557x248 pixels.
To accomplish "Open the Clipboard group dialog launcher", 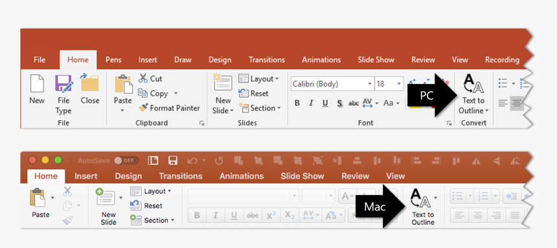I will point(202,123).
